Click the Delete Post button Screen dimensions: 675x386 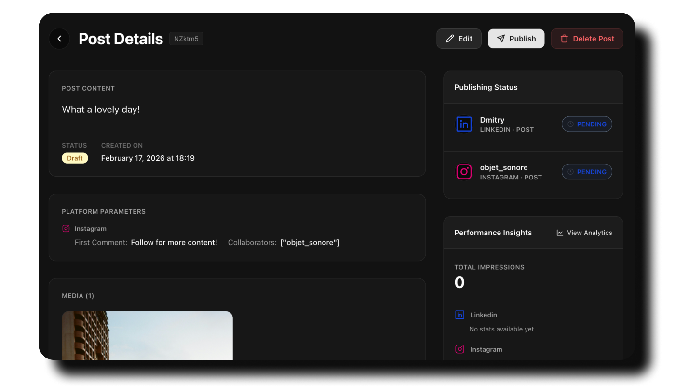(x=587, y=39)
